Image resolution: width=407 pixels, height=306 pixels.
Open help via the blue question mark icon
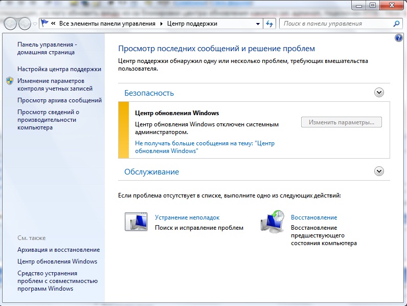tap(399, 38)
